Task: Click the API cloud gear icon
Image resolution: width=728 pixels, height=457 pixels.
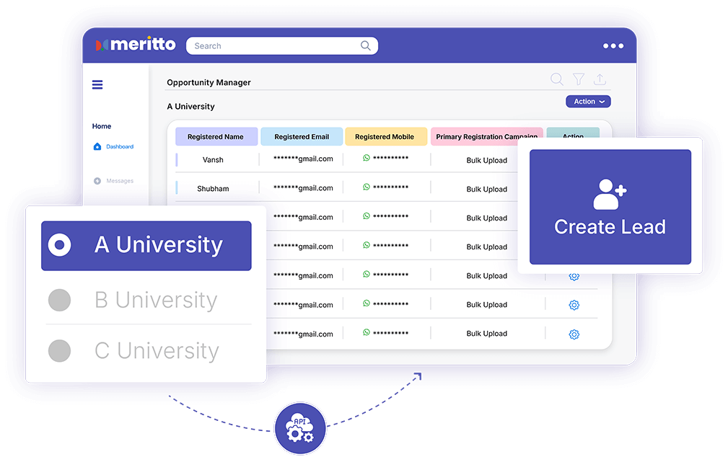Action: pyautogui.click(x=300, y=428)
